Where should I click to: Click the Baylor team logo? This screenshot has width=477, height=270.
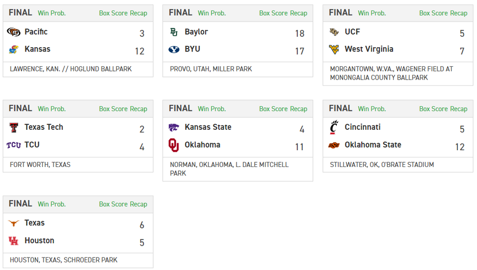(x=174, y=32)
